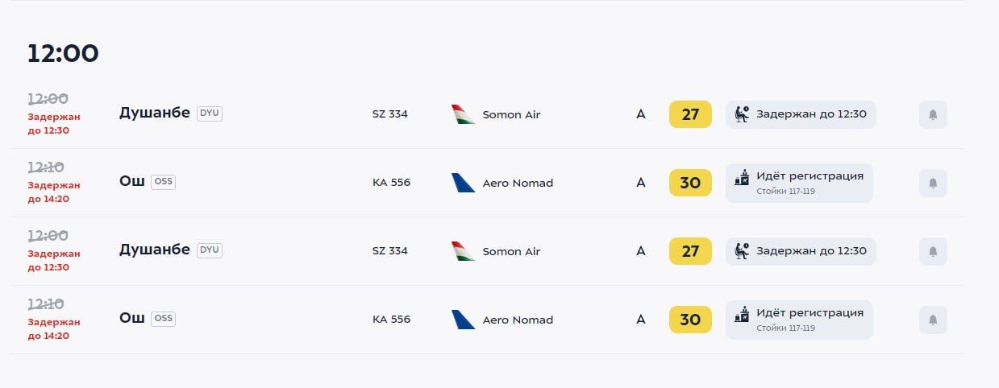Viewport: 999px width, 388px height.
Task: Open the first Душанбе destination link
Action: pos(155,114)
